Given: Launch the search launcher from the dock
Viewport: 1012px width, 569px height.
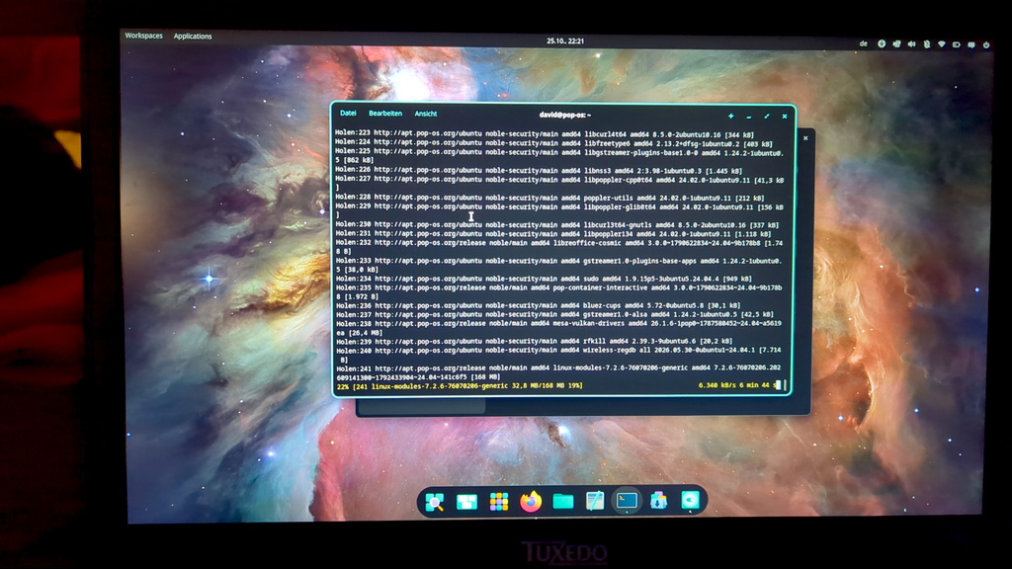Looking at the screenshot, I should [x=435, y=502].
